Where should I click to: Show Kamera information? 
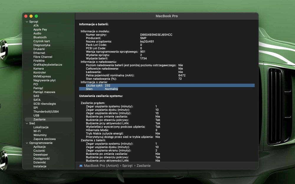[x=39, y=69]
